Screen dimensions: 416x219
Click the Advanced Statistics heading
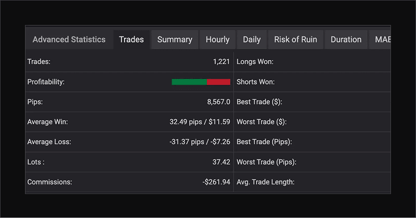click(x=69, y=40)
